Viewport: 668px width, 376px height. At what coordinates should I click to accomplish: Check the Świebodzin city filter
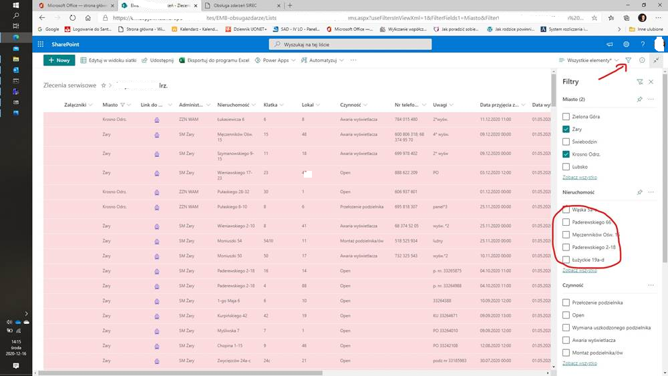click(x=566, y=142)
